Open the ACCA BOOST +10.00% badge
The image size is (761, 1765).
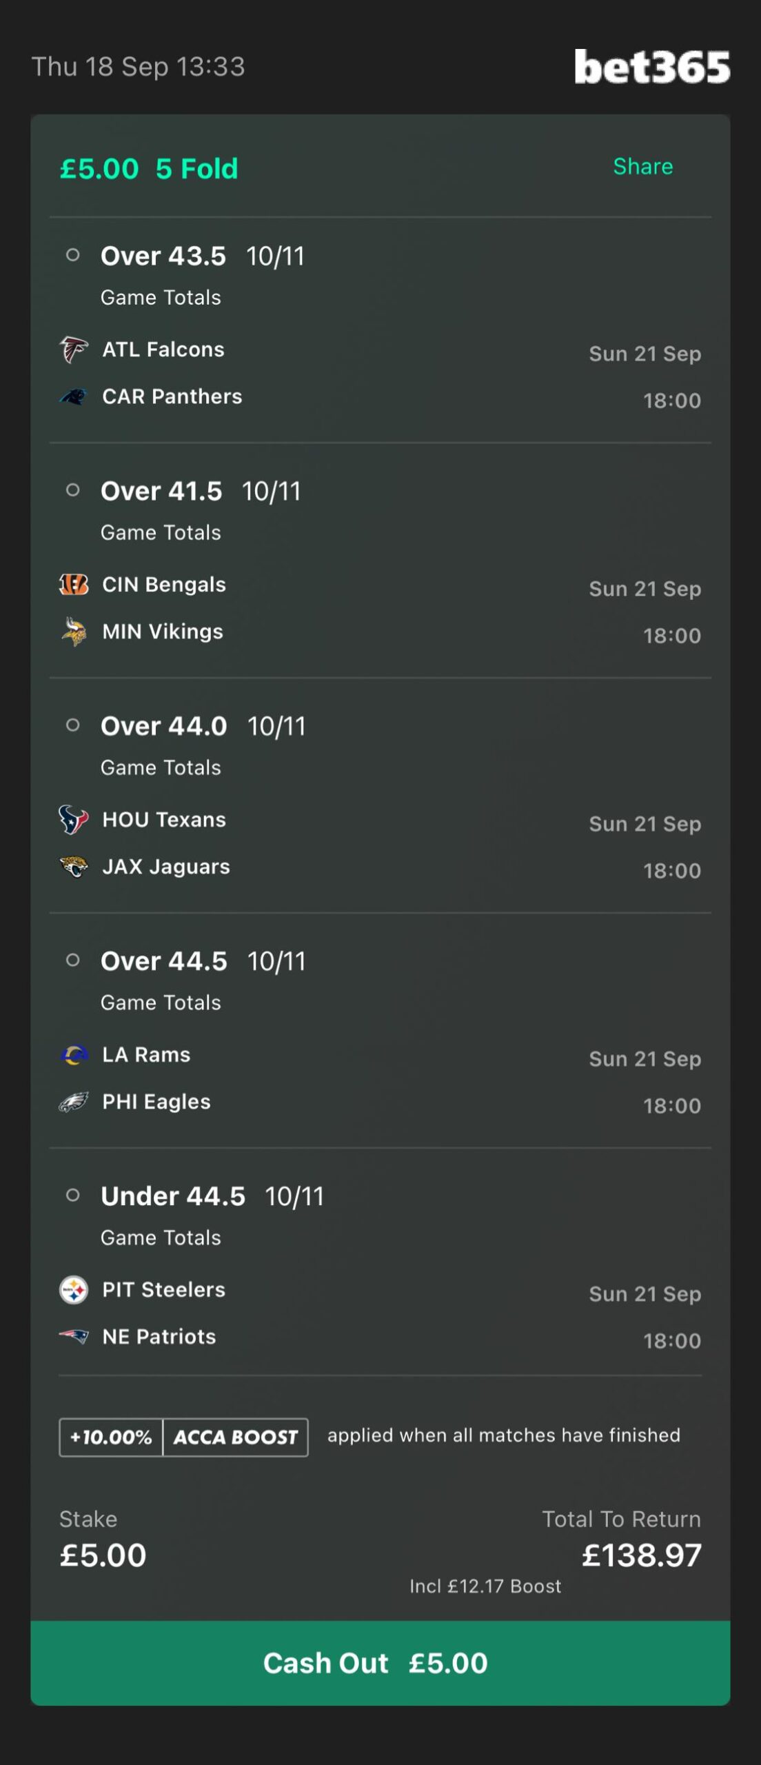click(x=183, y=1437)
